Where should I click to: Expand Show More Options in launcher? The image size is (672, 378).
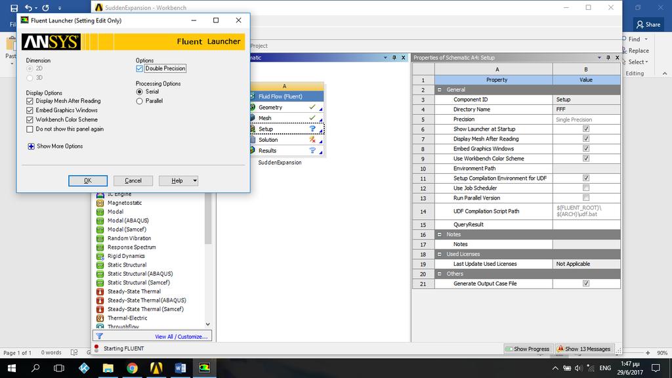coord(31,146)
